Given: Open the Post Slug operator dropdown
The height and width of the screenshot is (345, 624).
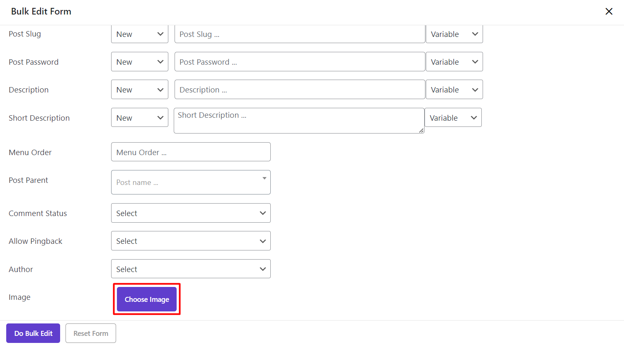Looking at the screenshot, I should 139,34.
